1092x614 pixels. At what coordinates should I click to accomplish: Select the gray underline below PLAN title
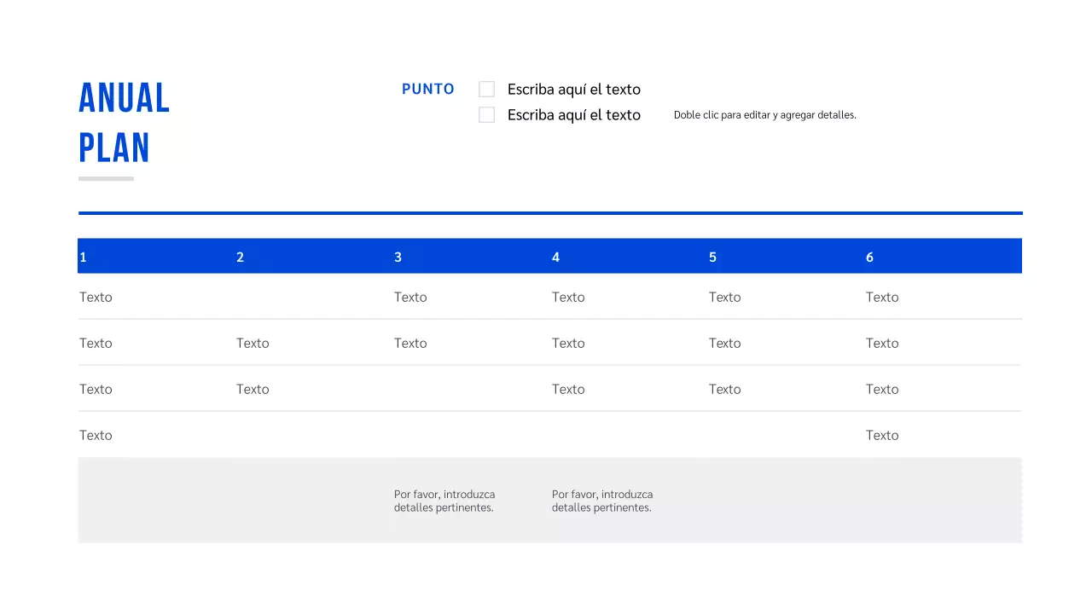tap(106, 179)
